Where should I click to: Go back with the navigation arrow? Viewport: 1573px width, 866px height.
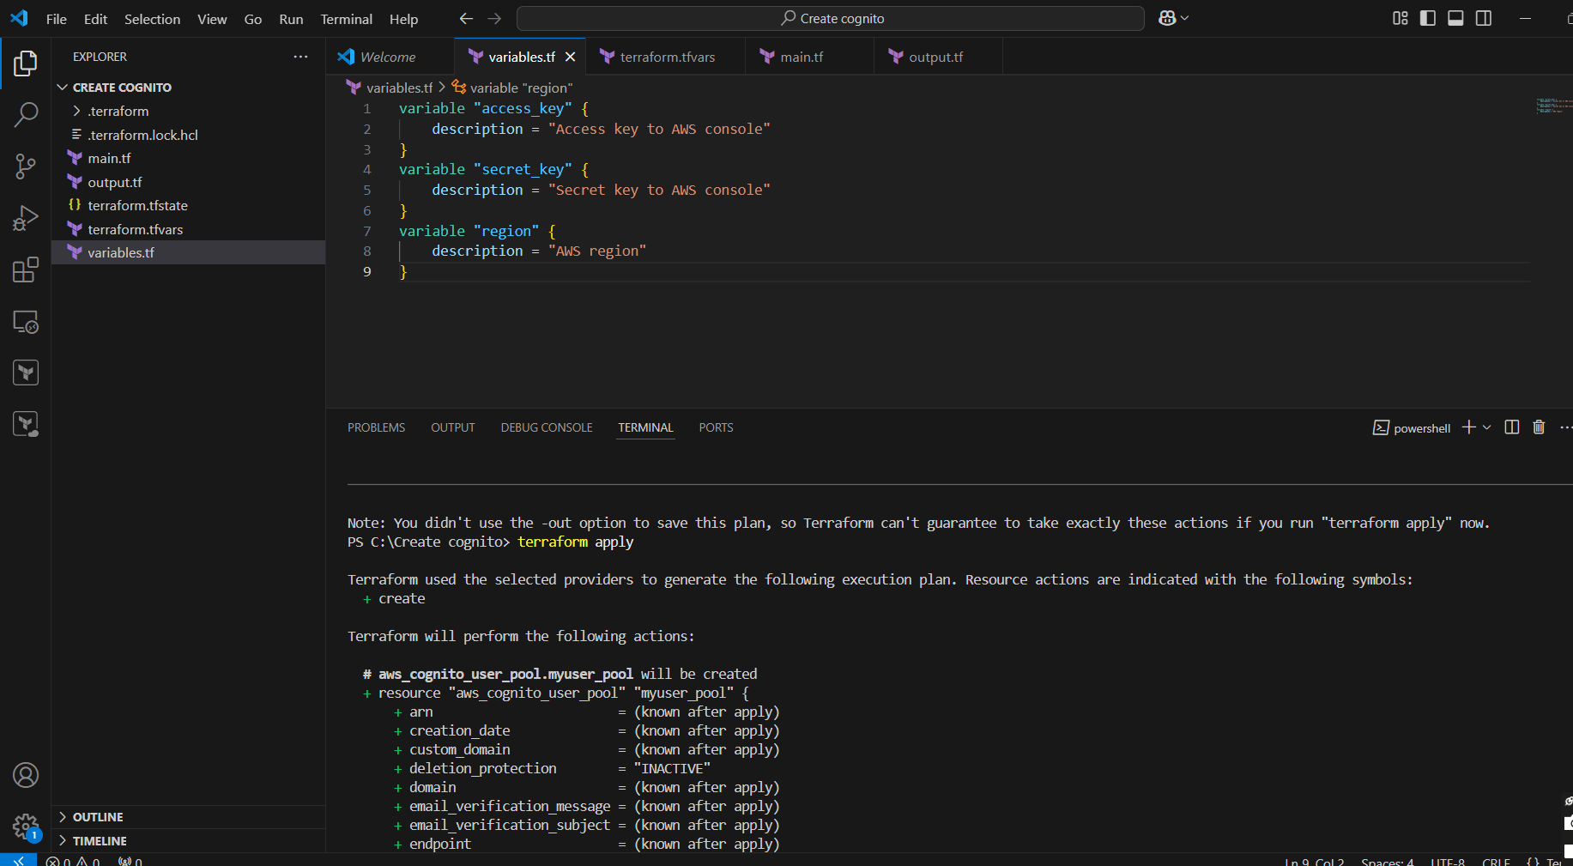point(466,18)
